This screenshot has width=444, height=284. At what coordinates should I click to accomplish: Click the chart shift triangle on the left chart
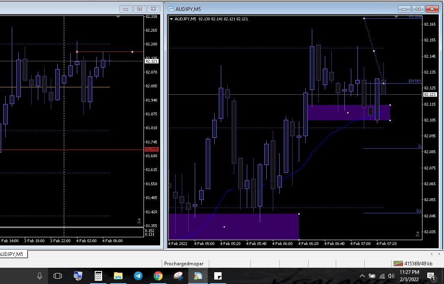click(x=118, y=17)
